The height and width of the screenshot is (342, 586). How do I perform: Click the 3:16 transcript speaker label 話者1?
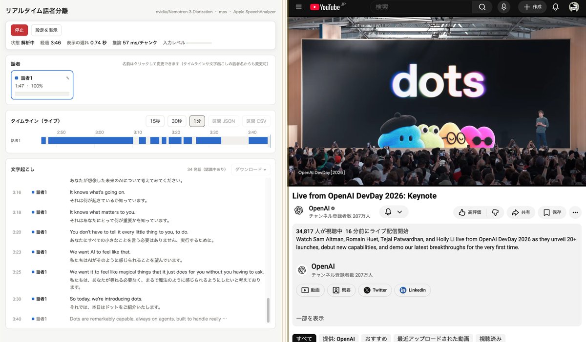click(x=42, y=192)
